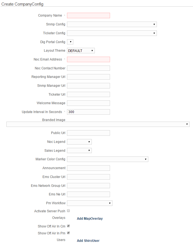Choose a Pm Workflow option
Screen dimensions: 193x246
(x=90, y=203)
